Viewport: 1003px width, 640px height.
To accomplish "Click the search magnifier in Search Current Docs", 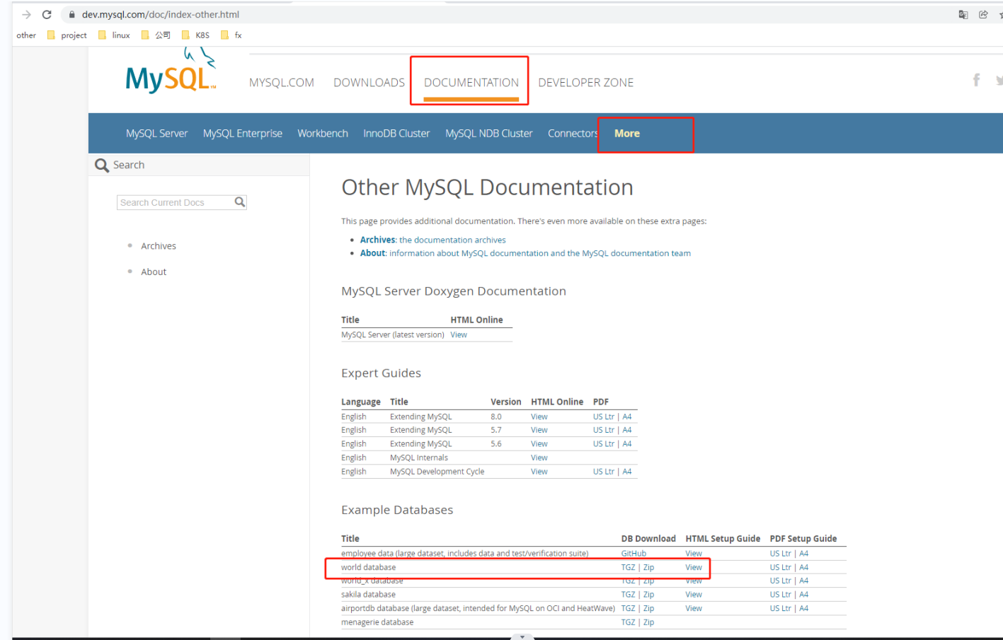I will click(240, 202).
